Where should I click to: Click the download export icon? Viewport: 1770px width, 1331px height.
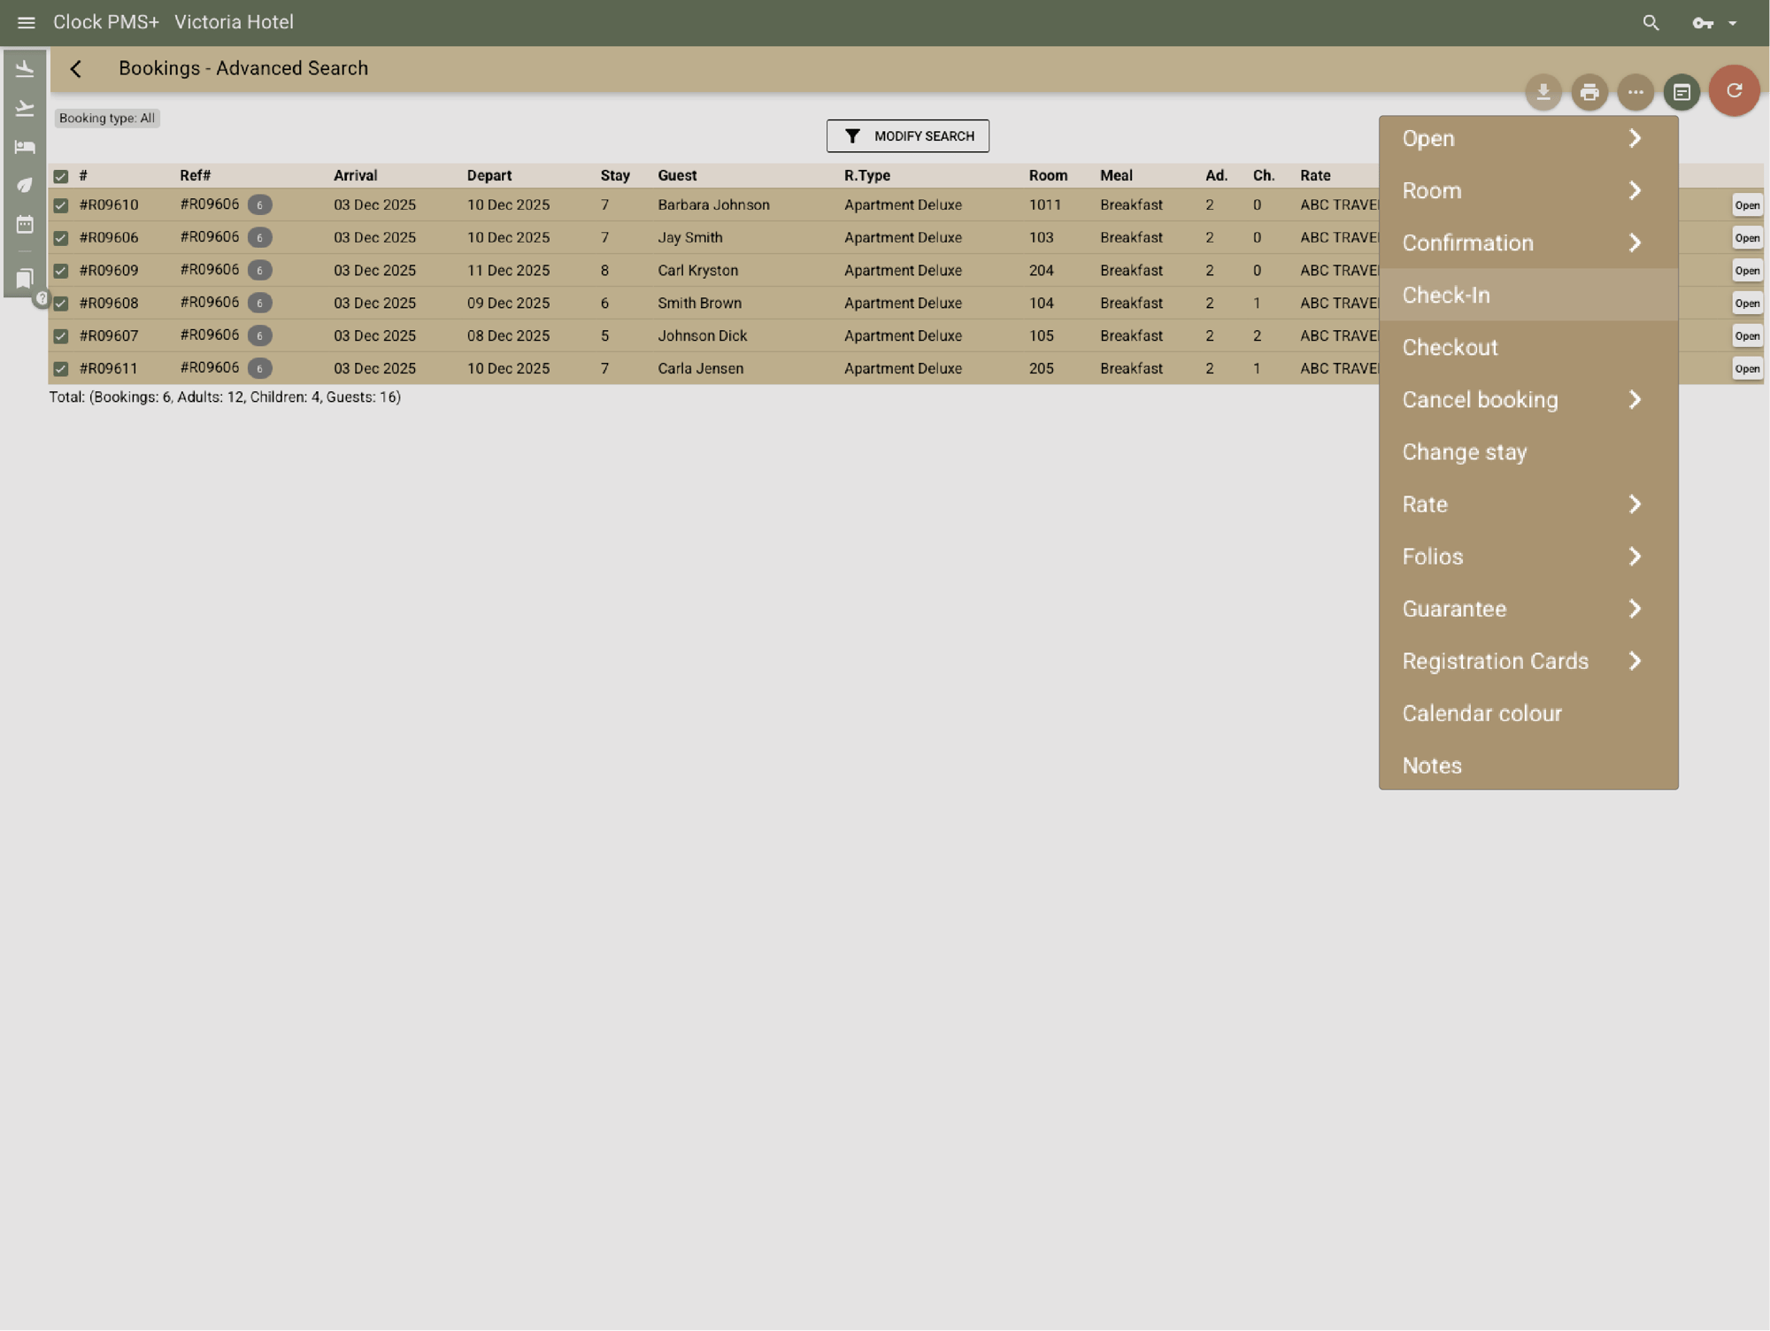[1543, 92]
